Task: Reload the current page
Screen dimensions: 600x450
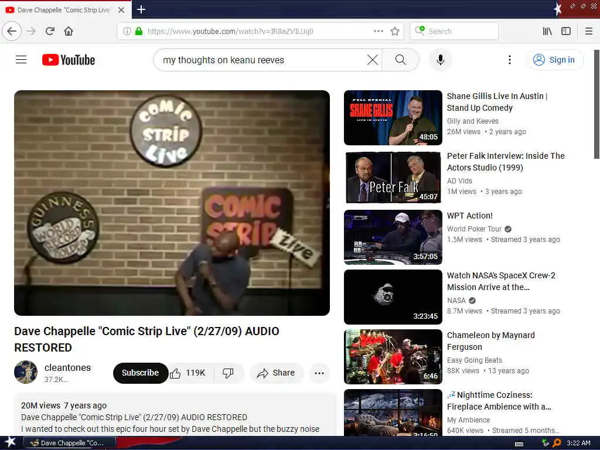Action: (x=50, y=31)
